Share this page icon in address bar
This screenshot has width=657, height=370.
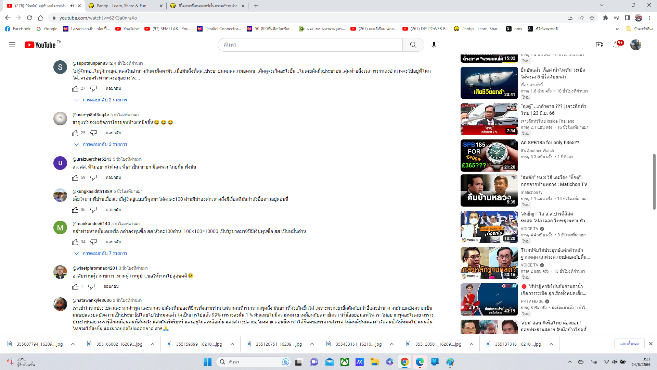coord(581,18)
